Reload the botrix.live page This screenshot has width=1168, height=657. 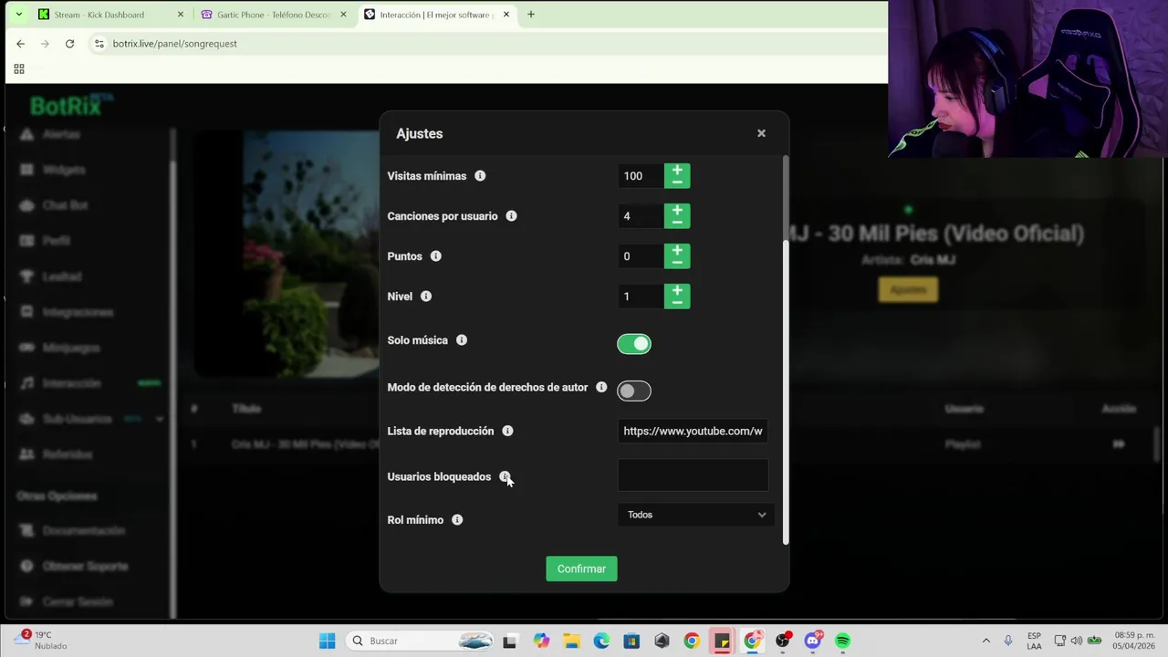pos(69,44)
